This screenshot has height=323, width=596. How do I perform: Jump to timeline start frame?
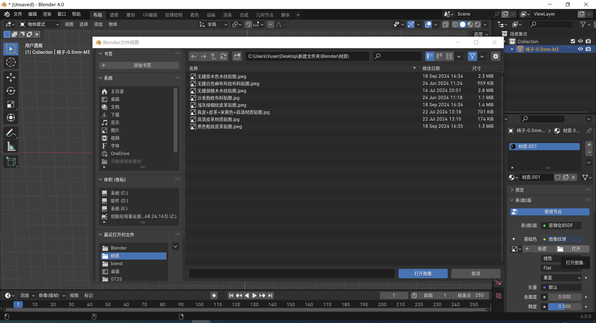click(x=231, y=296)
